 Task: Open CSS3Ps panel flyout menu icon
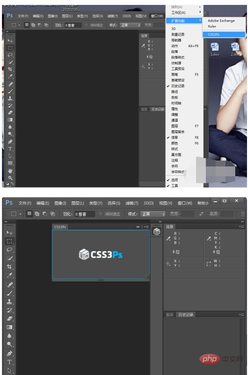pyautogui.click(x=147, y=227)
